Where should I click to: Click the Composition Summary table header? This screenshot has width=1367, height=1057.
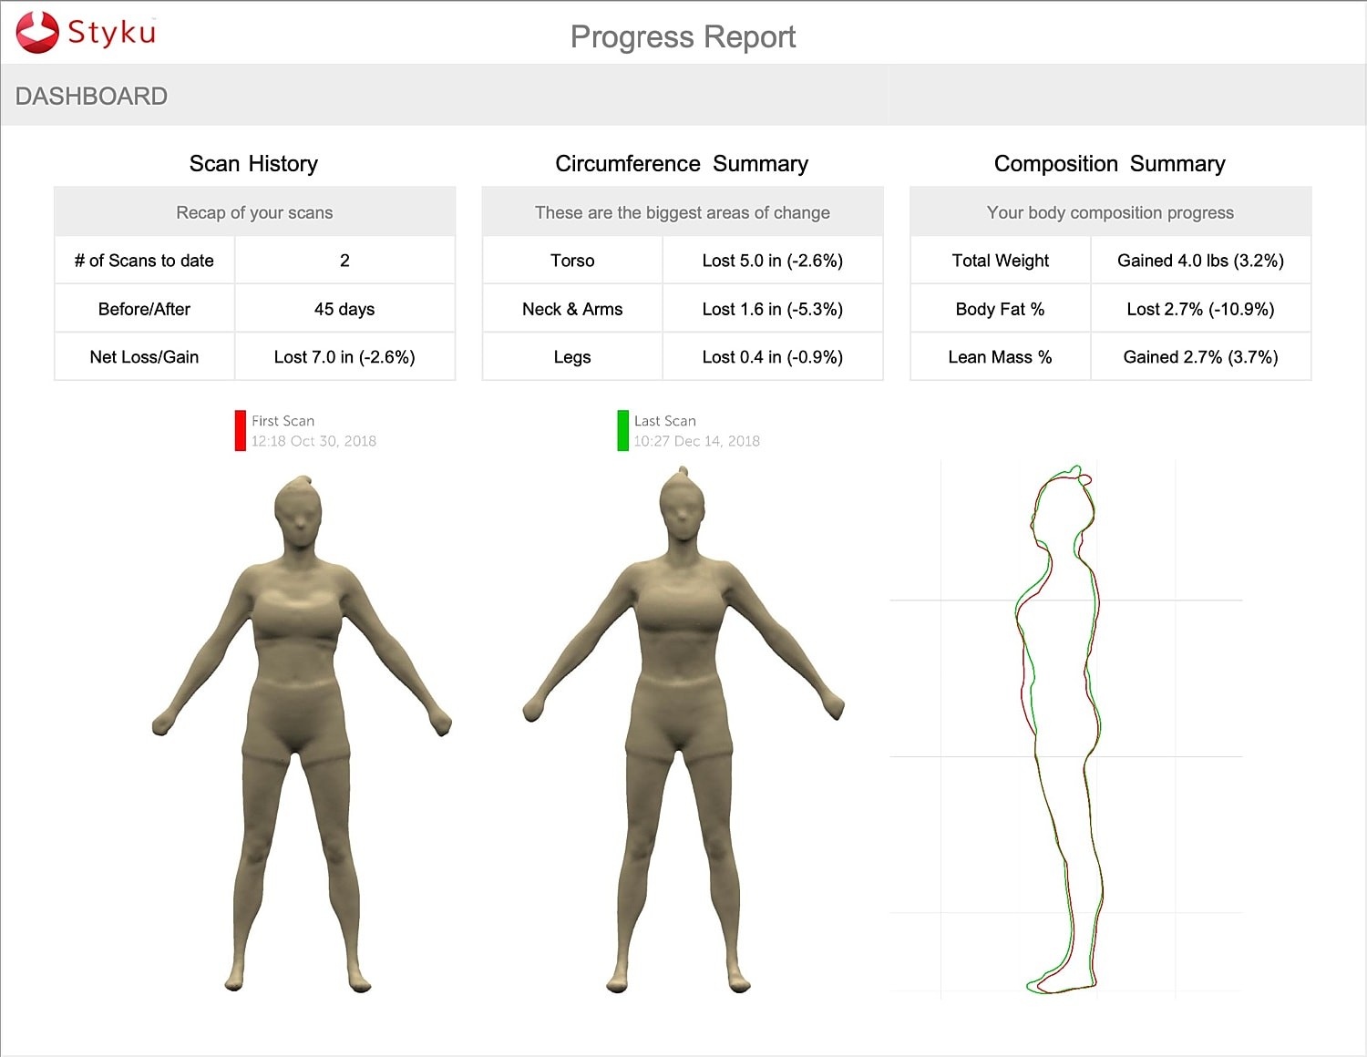point(1110,164)
